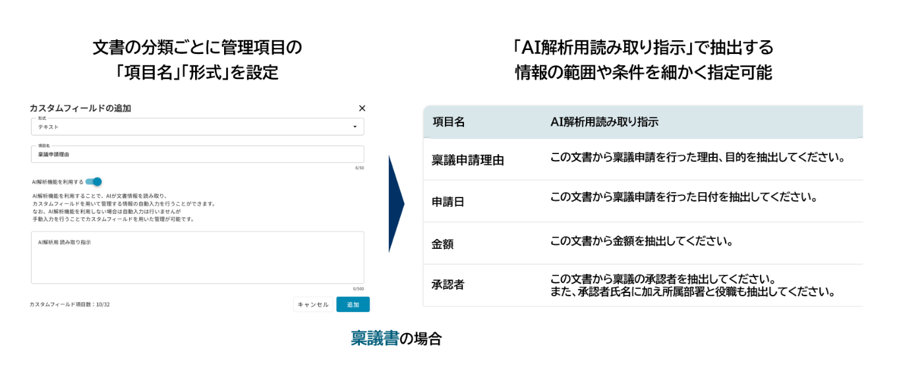Click the large dark blue arrow graphic

click(x=396, y=204)
